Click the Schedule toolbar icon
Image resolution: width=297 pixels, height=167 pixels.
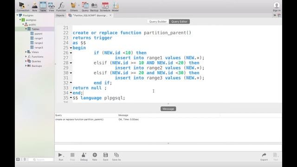click(x=105, y=6)
